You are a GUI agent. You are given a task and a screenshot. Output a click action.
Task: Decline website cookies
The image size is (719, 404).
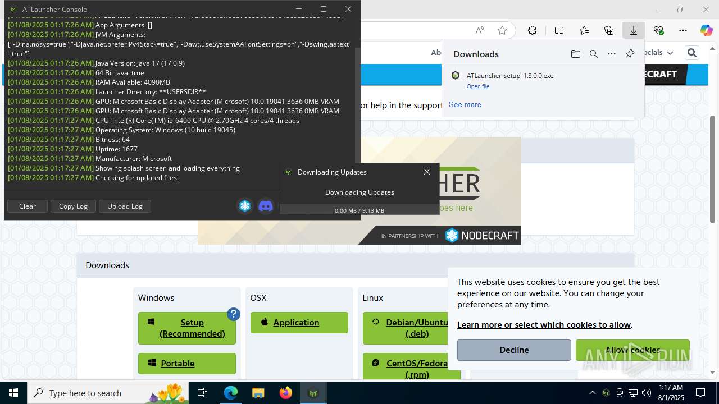click(514, 350)
